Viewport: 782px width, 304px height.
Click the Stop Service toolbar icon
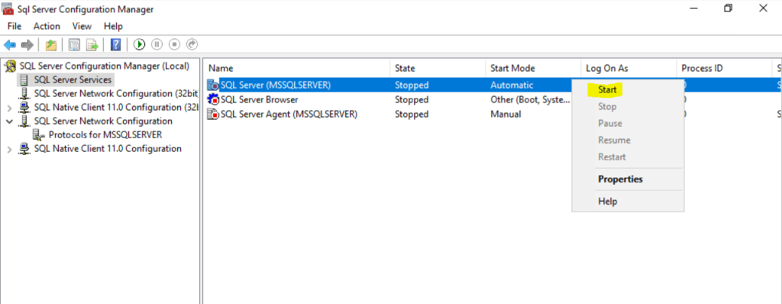point(174,45)
